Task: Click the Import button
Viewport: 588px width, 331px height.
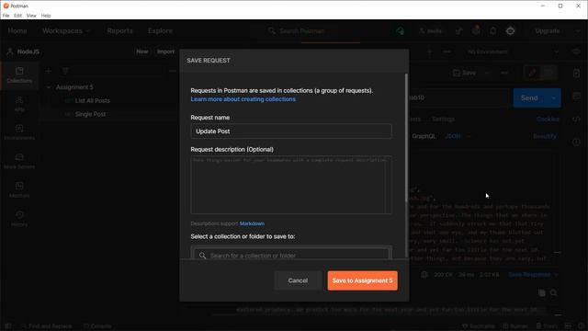Action: [165, 51]
